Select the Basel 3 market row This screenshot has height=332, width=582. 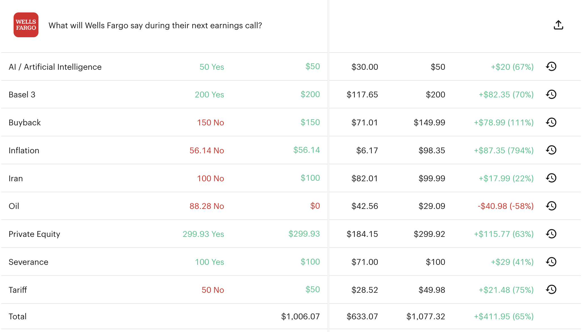[x=22, y=94]
